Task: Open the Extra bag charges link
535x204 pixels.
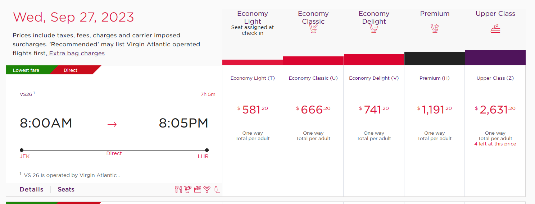Action: [76, 53]
